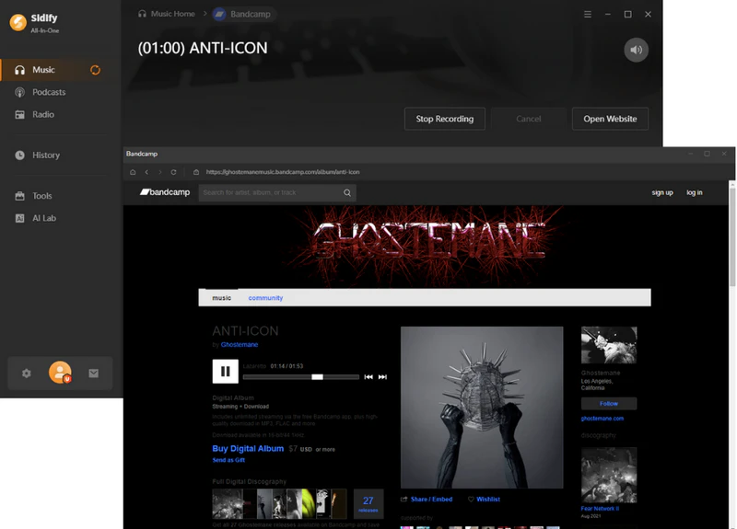This screenshot has width=737, height=529.
Task: Click the home icon in Bandcamp browser
Action: tap(133, 172)
